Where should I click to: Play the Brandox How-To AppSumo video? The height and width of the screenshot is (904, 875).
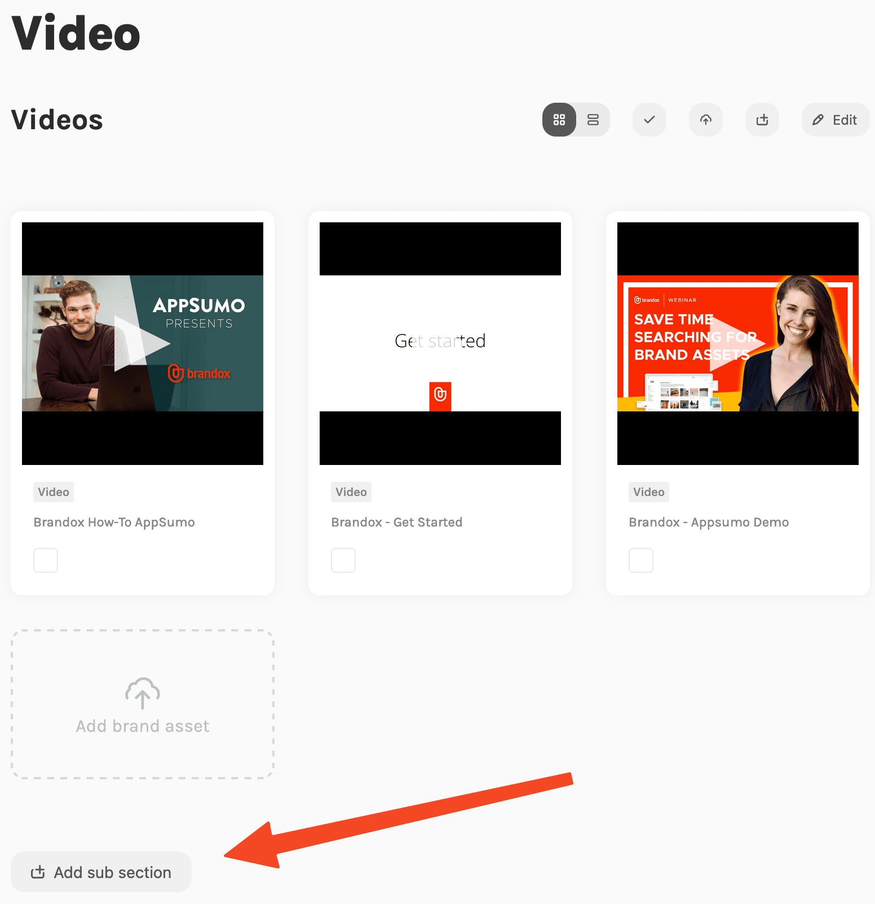point(143,343)
